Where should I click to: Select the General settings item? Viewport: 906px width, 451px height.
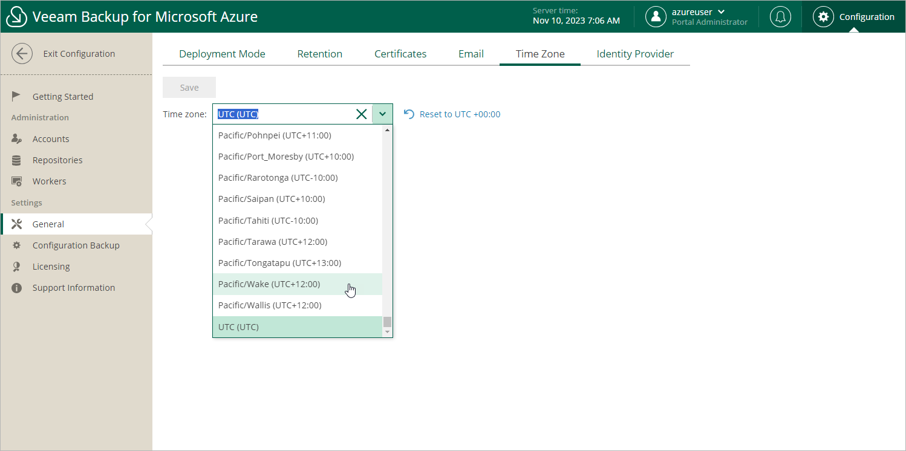76,224
